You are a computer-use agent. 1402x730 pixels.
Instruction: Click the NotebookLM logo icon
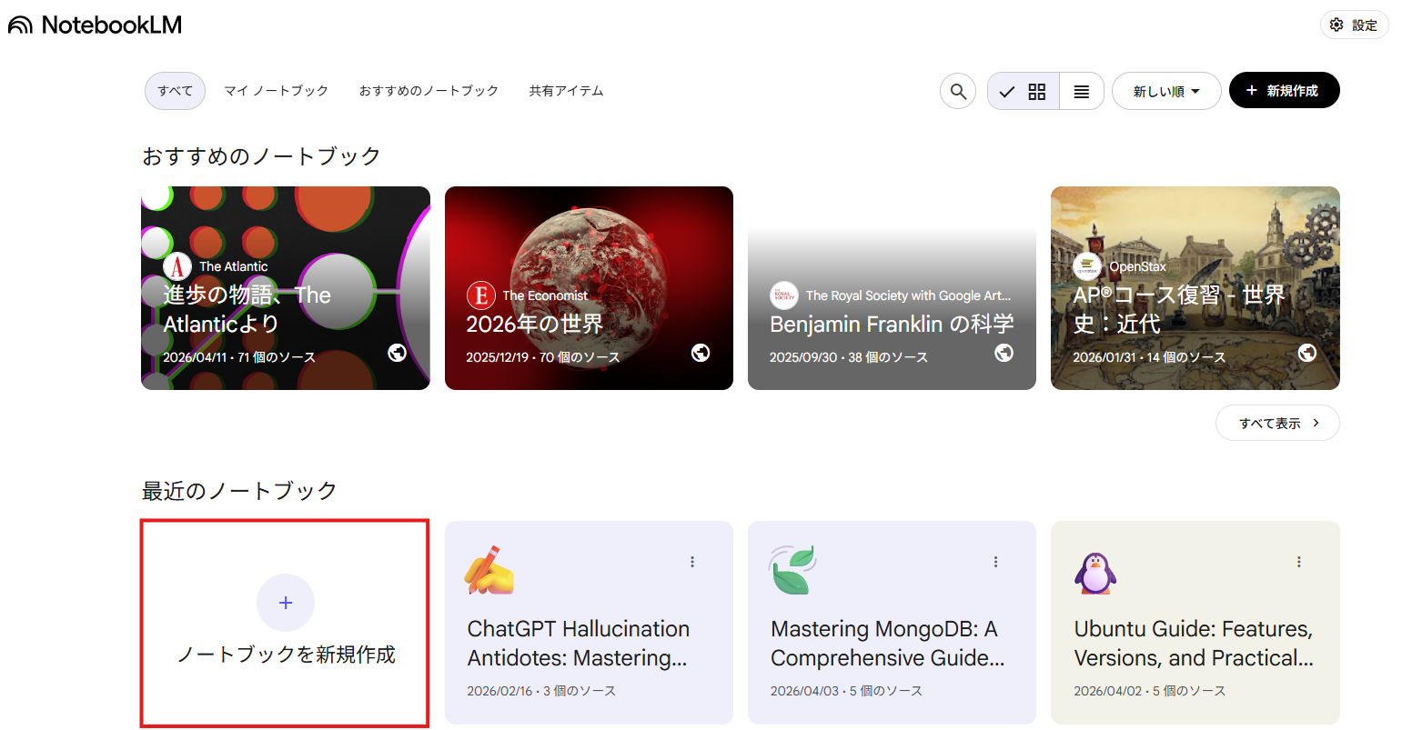click(x=20, y=25)
